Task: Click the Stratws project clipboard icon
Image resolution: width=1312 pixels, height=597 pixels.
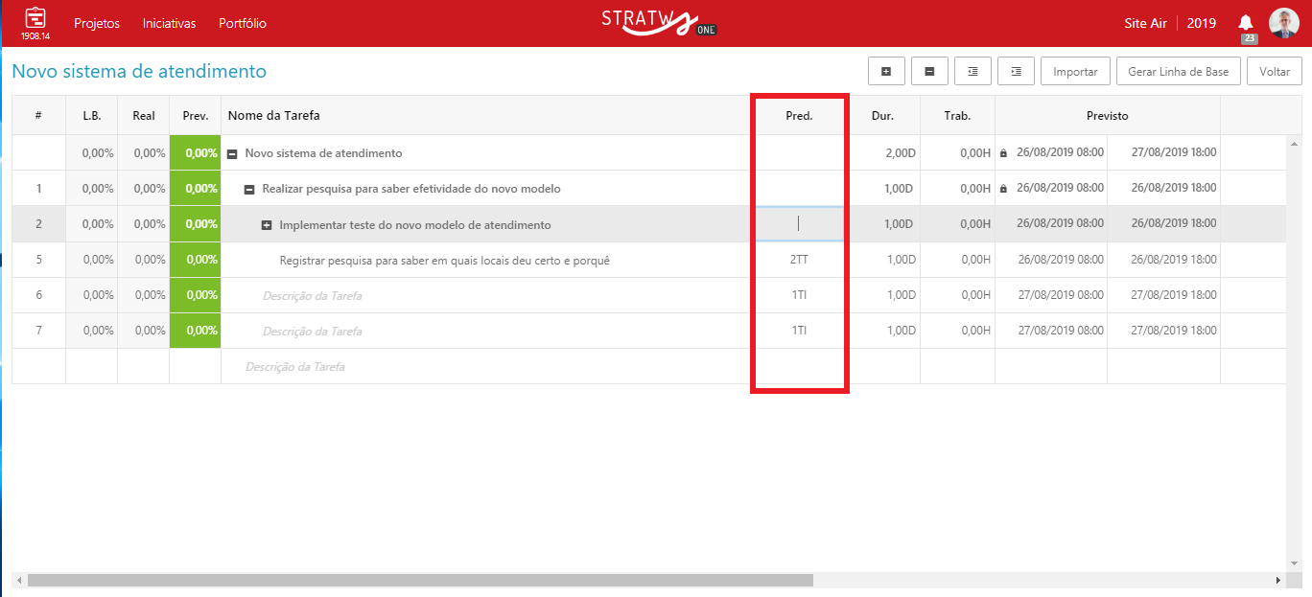Action: tap(35, 18)
